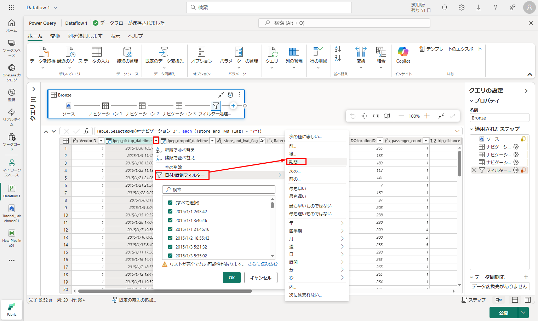Image resolution: width=538 pixels, height=321 pixels.
Task: Expand the 四半期 (Quarter) submenu
Action: [x=317, y=231]
